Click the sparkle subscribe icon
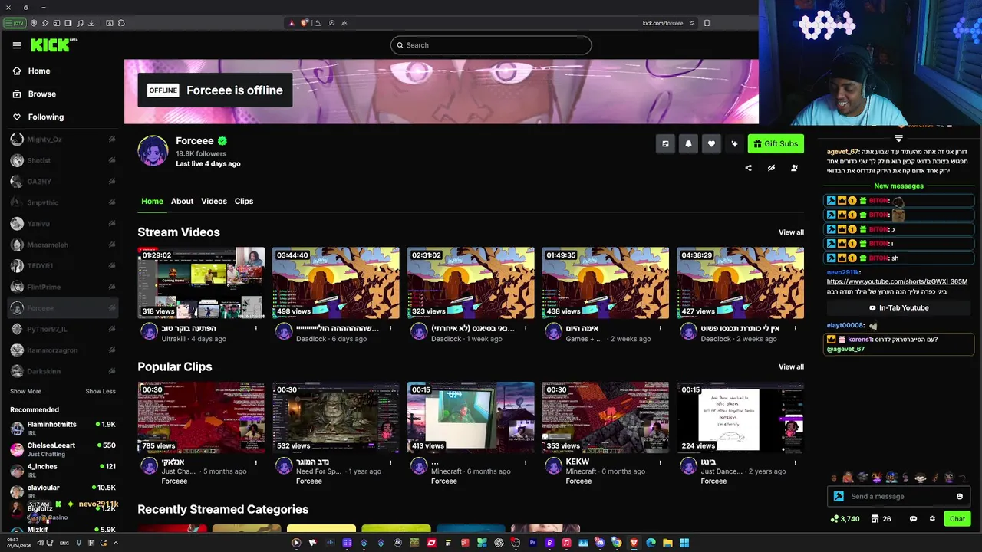This screenshot has width=982, height=552. 734,143
